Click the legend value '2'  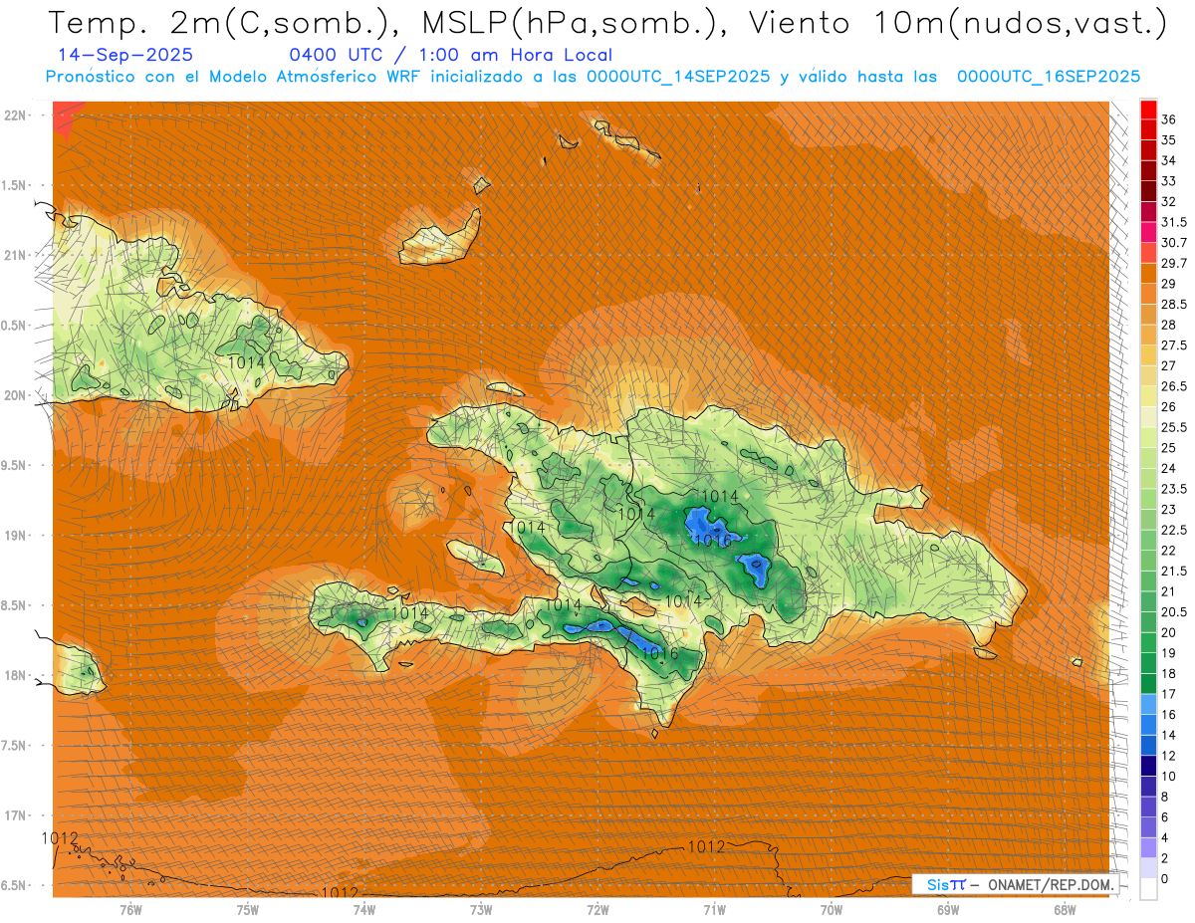click(1165, 858)
